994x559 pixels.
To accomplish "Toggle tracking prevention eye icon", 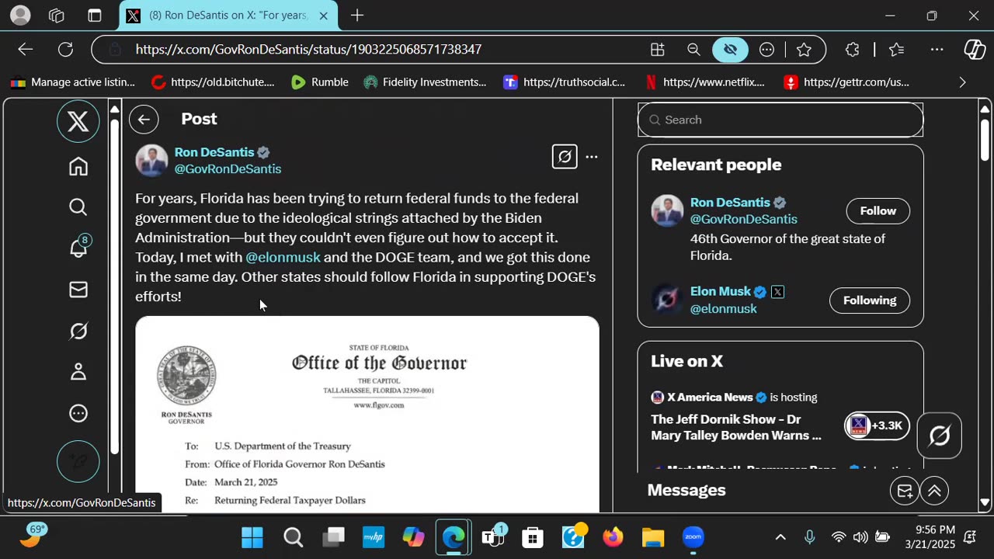I will (x=730, y=50).
